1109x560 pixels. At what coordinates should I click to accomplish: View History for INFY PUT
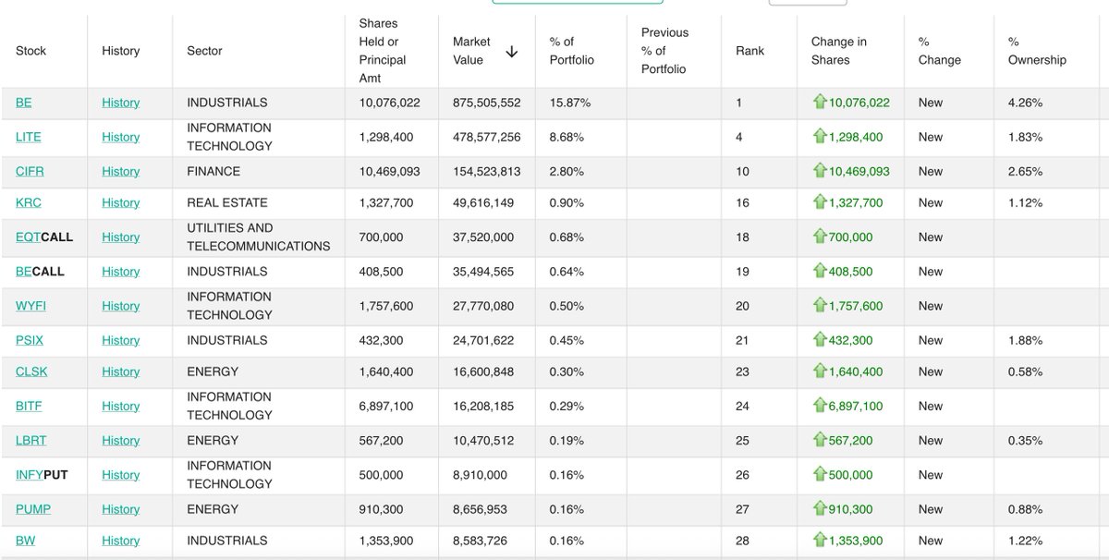[121, 474]
